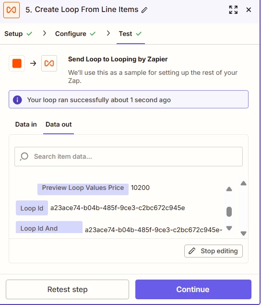The height and width of the screenshot is (305, 262).
Task: Click the Looping by Zapier icon in header
Action: (x=12, y=10)
